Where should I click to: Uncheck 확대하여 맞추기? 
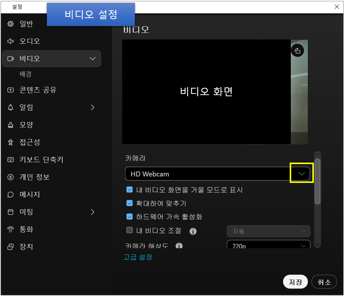coord(129,203)
